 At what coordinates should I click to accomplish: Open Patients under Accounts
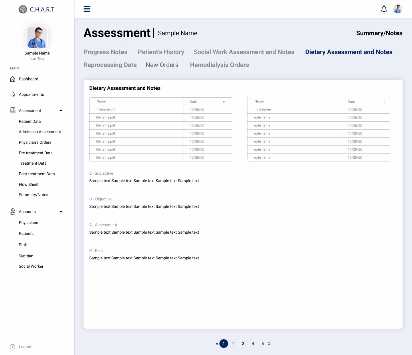[26, 234]
